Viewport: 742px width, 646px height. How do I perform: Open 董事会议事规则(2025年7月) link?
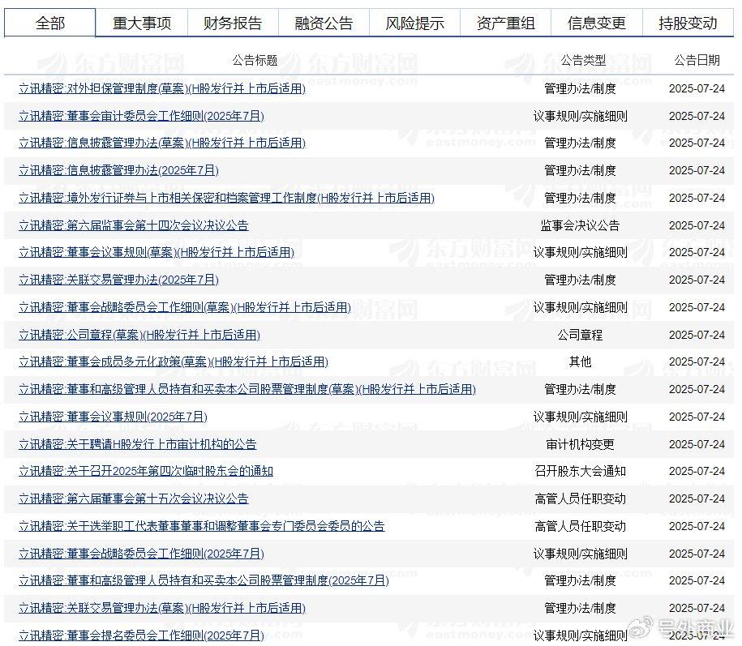click(x=113, y=417)
